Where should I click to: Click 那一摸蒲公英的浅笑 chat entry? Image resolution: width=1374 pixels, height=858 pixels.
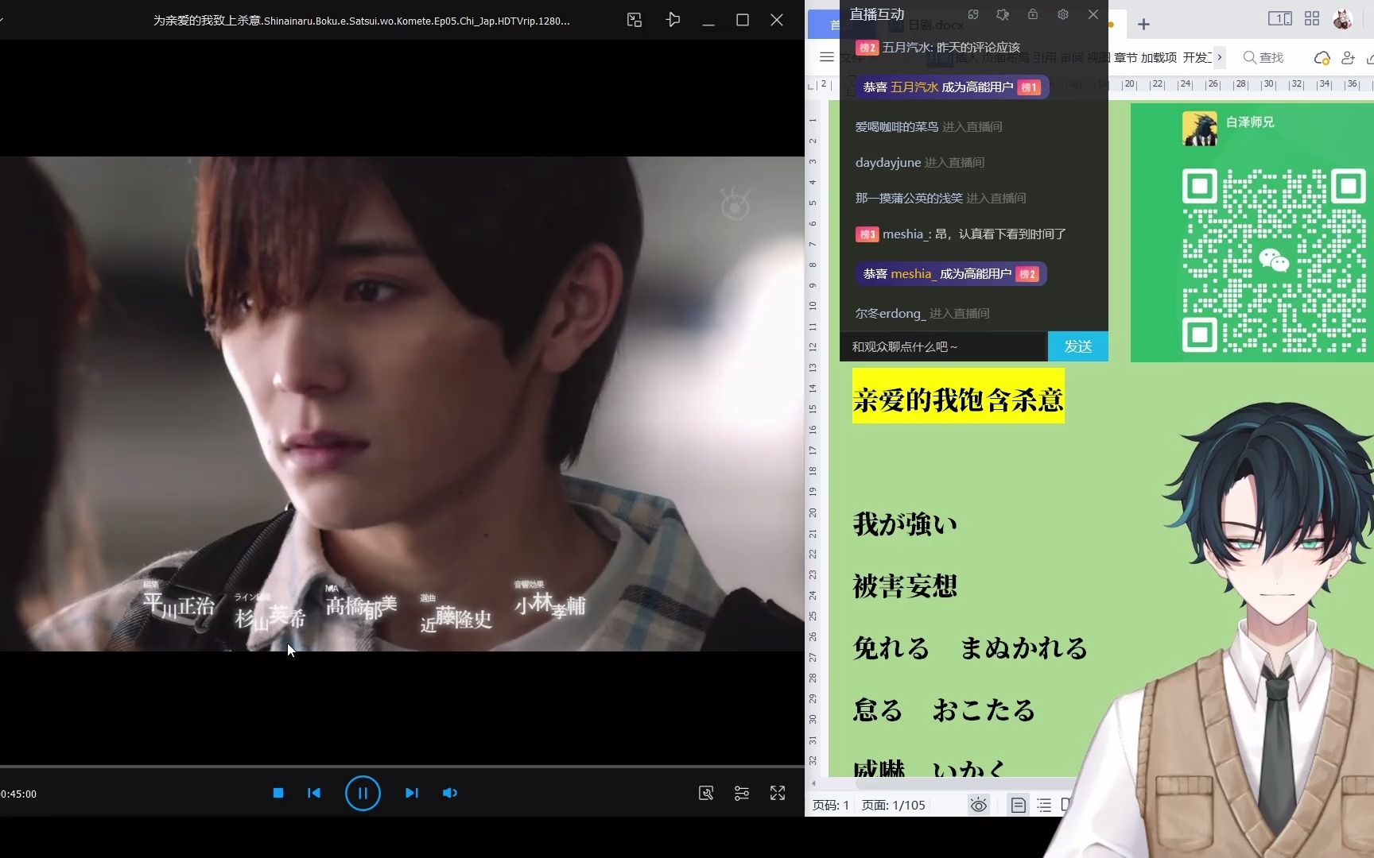941,198
